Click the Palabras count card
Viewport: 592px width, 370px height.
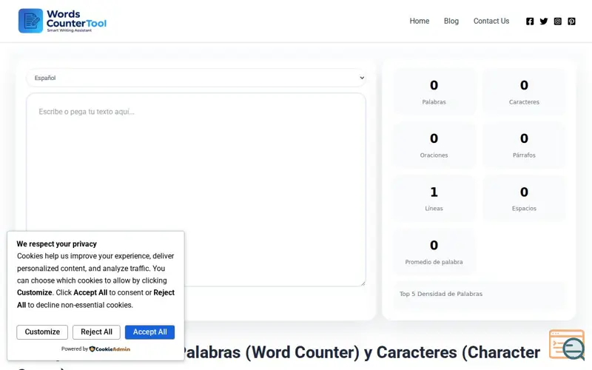pyautogui.click(x=434, y=92)
